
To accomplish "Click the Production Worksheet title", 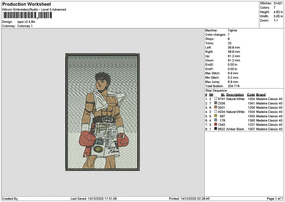I will click(x=27, y=4).
